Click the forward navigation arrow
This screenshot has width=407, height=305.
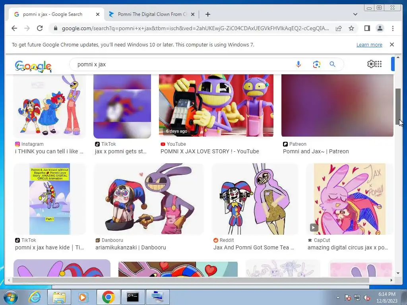27,28
